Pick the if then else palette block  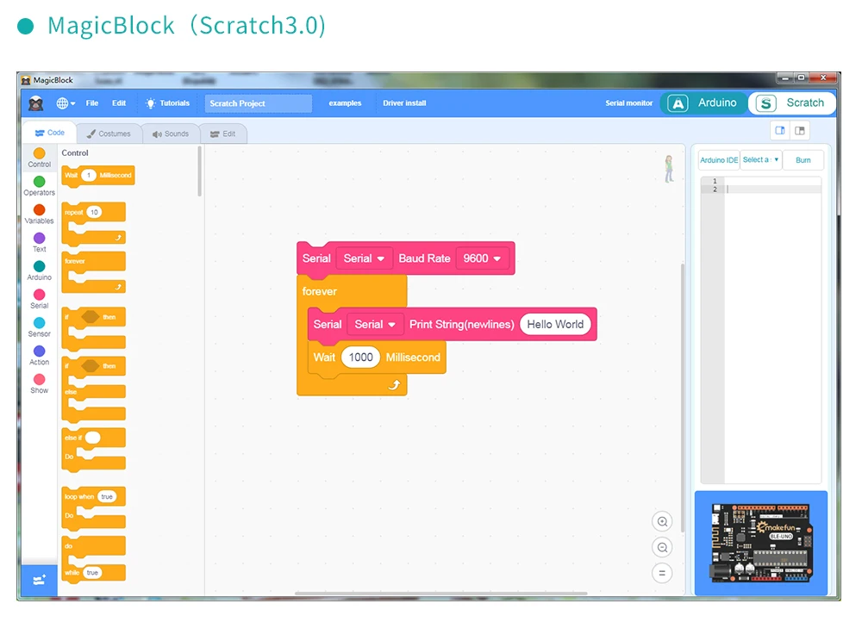93,389
